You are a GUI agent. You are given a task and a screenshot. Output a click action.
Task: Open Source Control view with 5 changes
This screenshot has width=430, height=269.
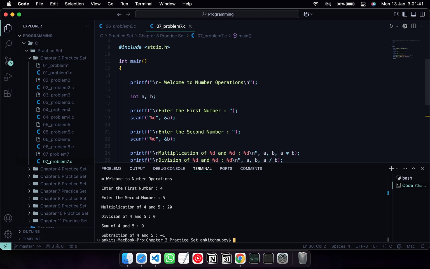tap(8, 61)
